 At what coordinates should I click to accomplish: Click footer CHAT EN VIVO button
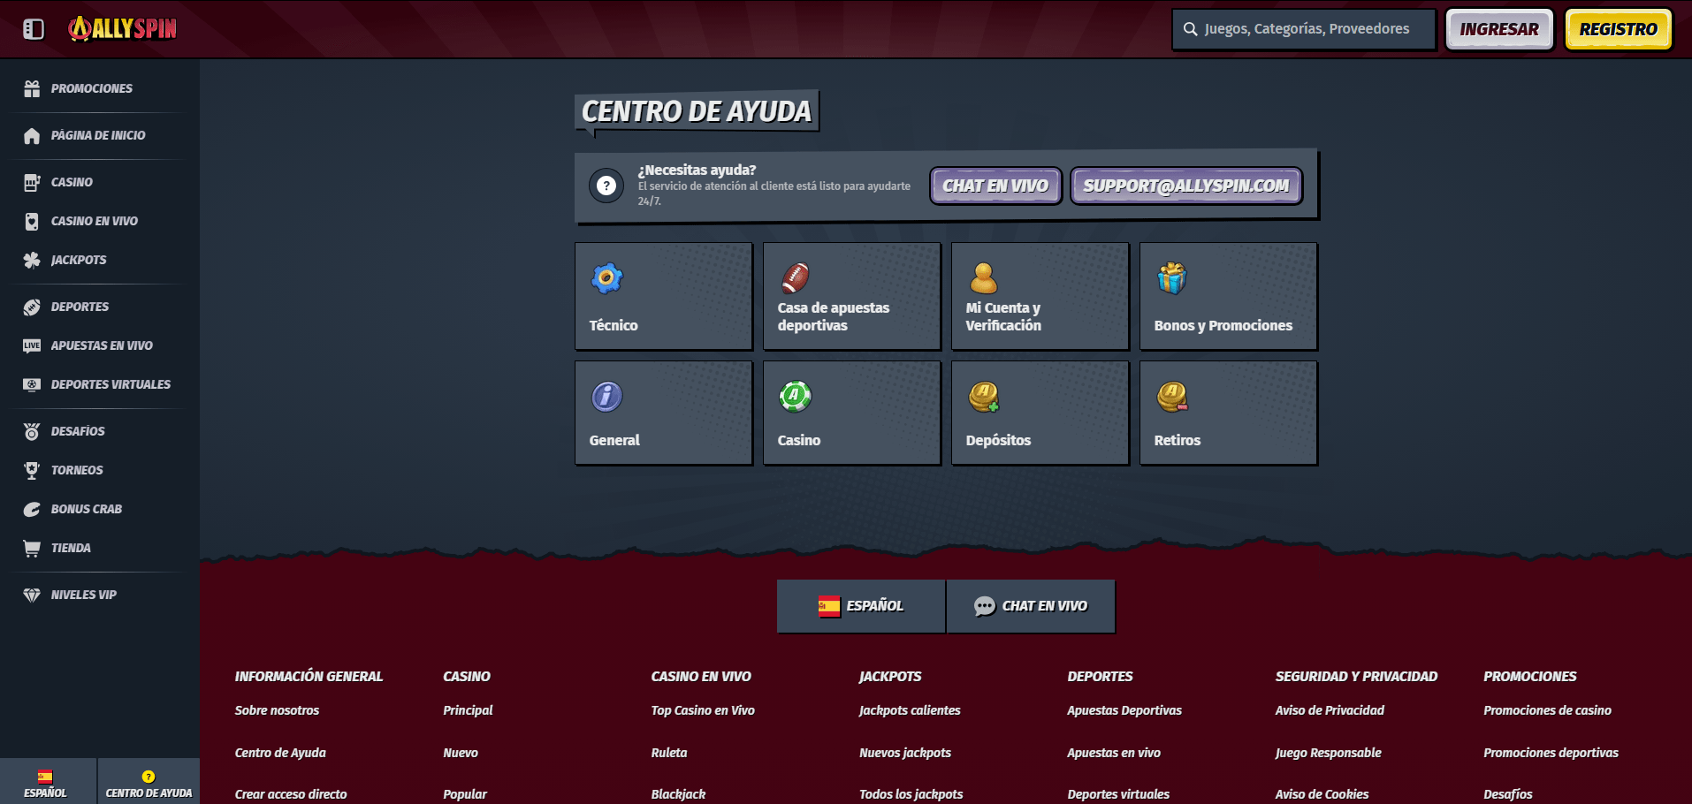tap(1031, 606)
